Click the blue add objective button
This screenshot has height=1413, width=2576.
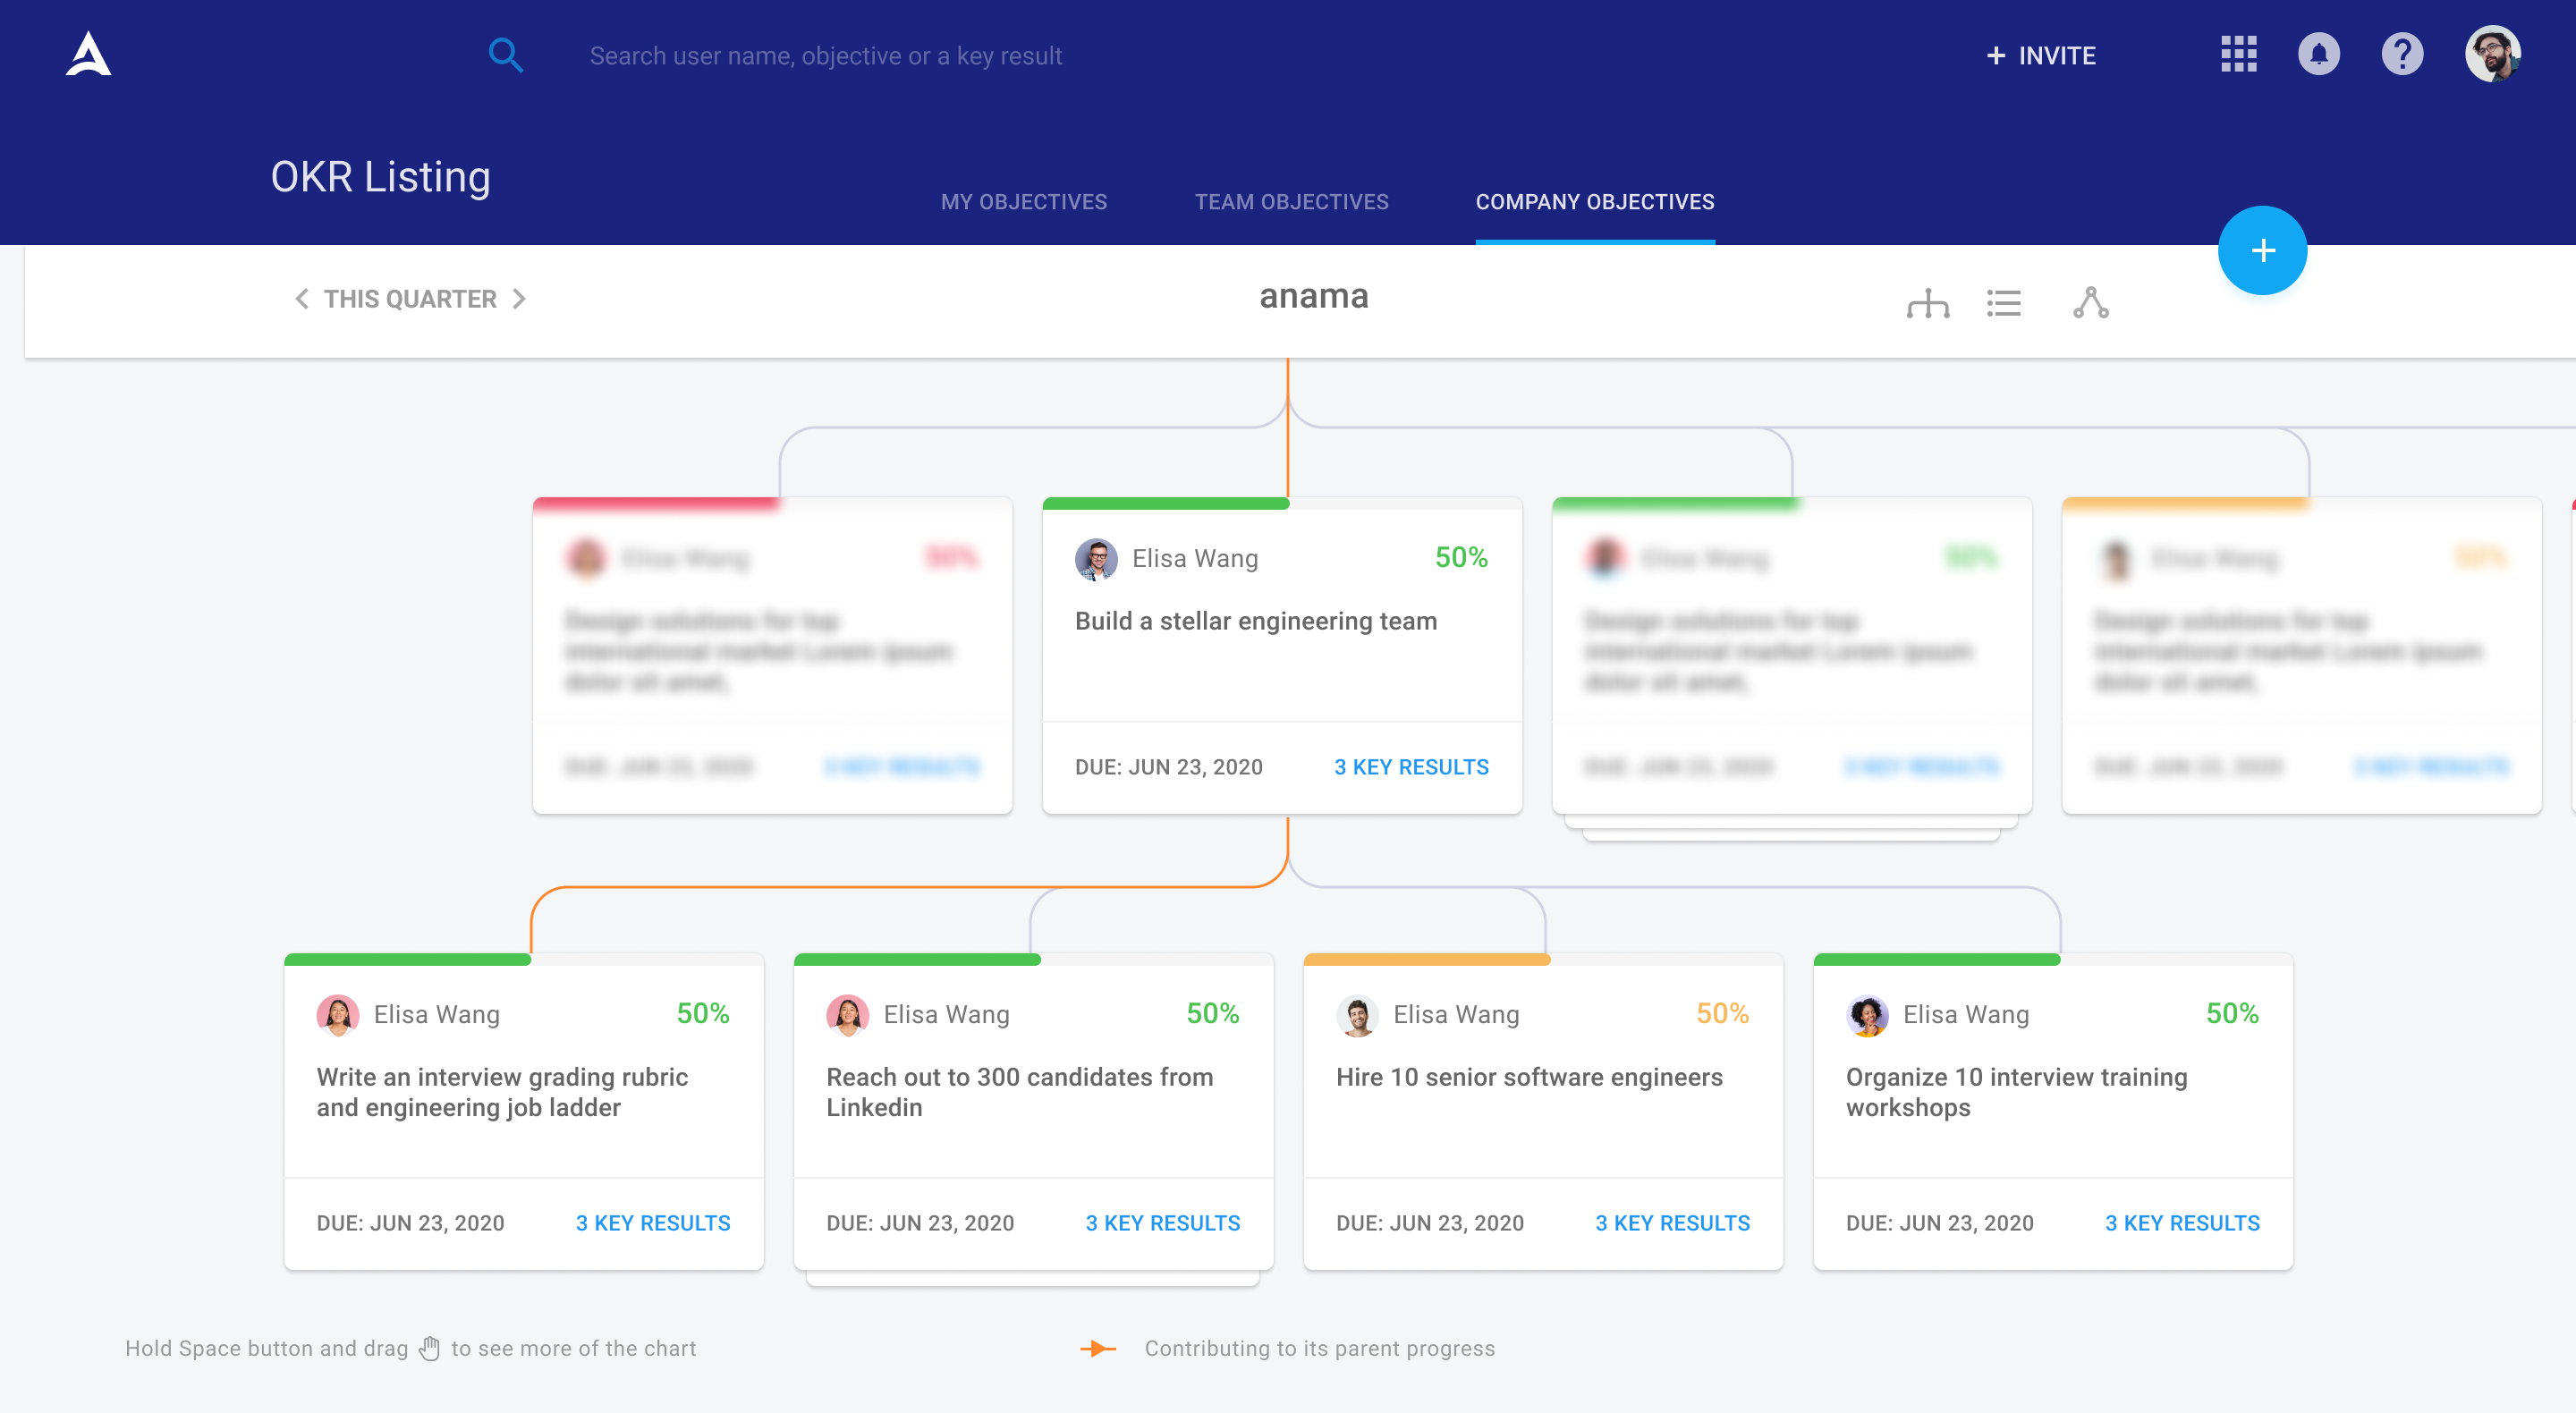[x=2262, y=250]
